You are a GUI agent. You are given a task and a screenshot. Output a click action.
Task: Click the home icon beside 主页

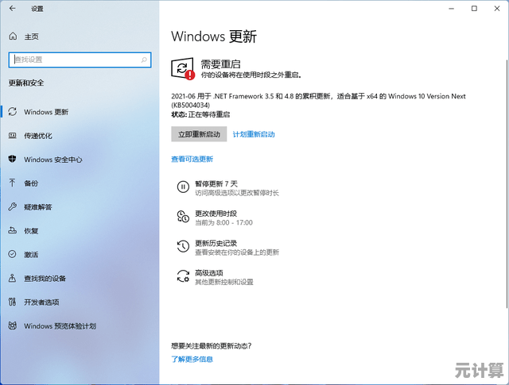tap(13, 36)
